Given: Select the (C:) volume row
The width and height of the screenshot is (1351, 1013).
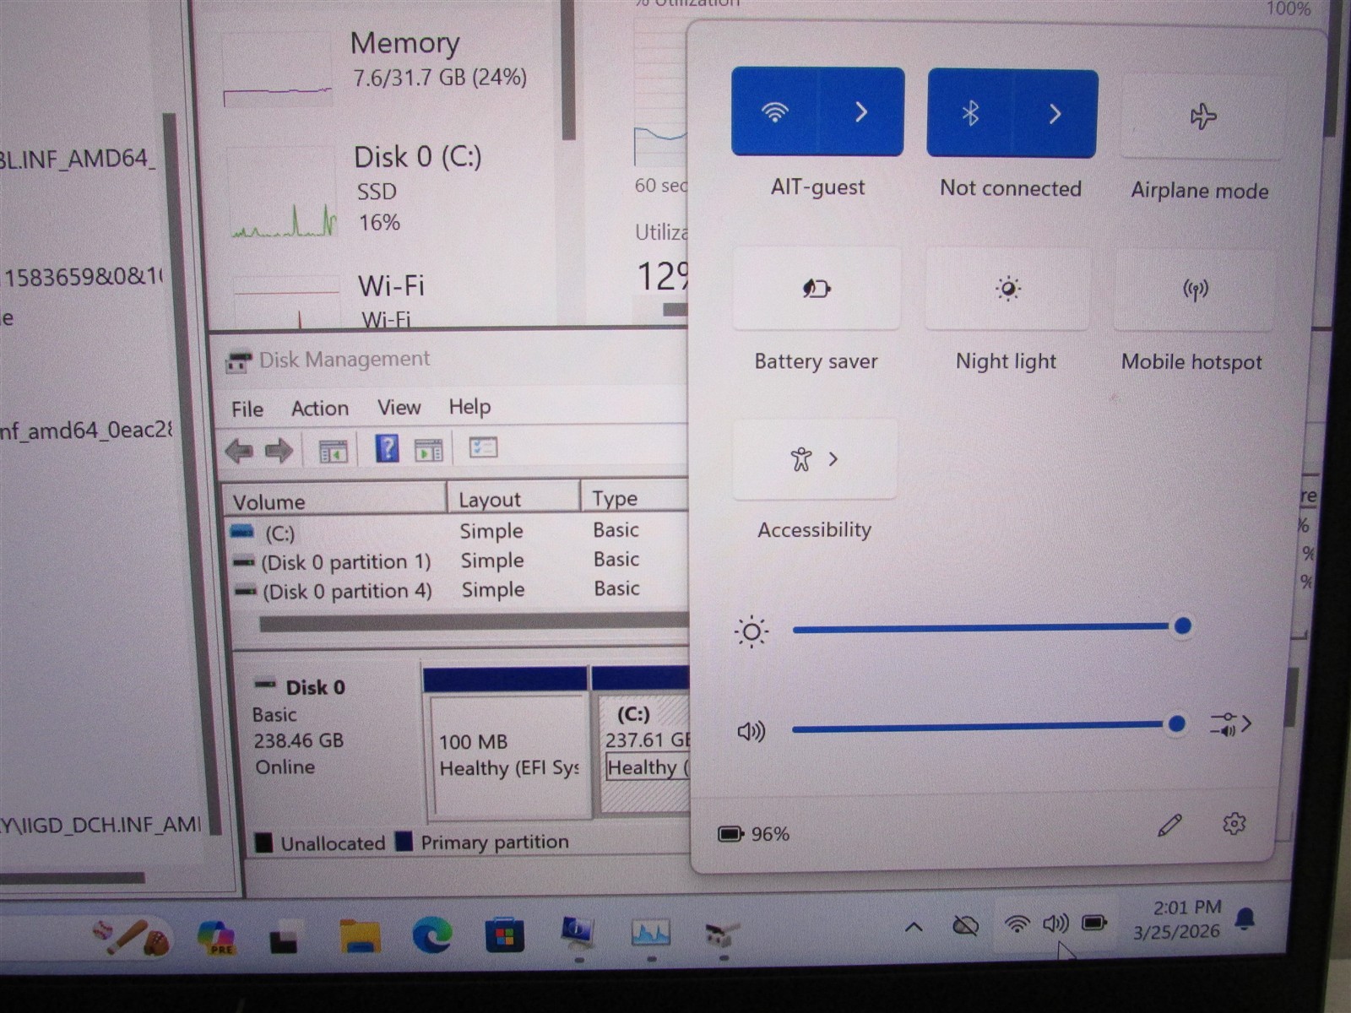Looking at the screenshot, I should click(x=458, y=532).
